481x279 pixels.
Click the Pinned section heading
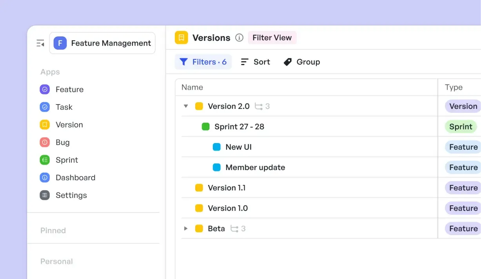[53, 230]
